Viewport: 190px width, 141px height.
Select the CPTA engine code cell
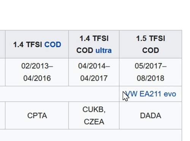coord(37,115)
